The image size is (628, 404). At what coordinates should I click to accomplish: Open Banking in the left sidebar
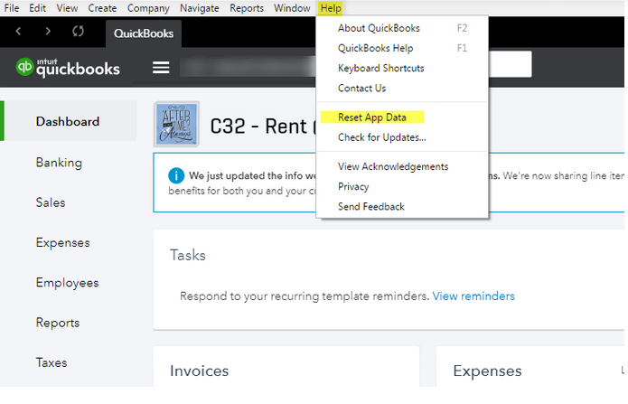[x=59, y=163]
